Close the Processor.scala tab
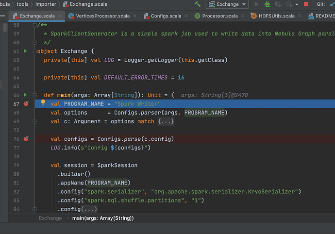The width and height of the screenshot is (335, 234). click(242, 16)
